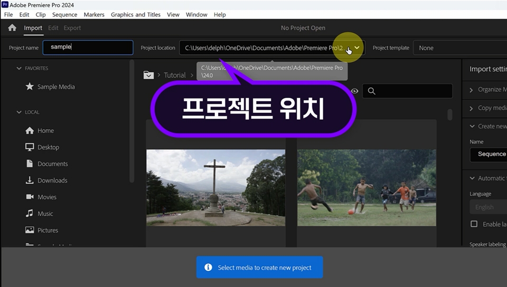
Task: Click the Music note icon
Action: (x=30, y=213)
